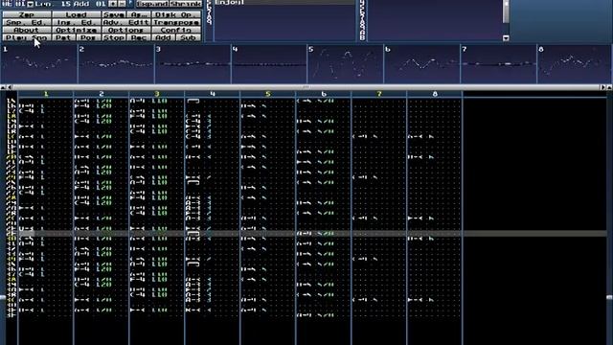Open the Transpose tool
Viewport: 613px width, 345px height.
pyautogui.click(x=176, y=23)
